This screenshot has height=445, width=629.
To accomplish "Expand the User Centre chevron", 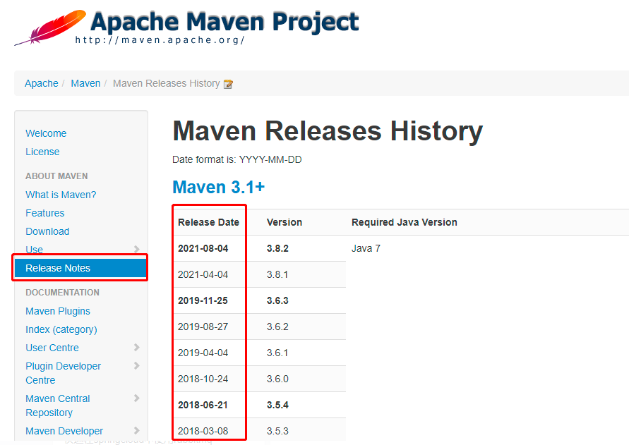I will [136, 347].
